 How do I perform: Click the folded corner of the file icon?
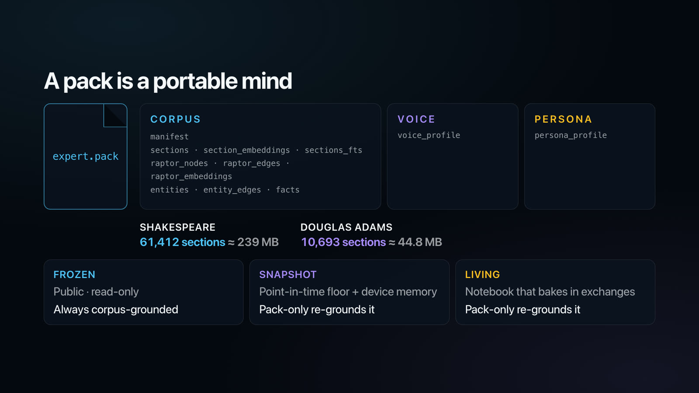pos(115,115)
